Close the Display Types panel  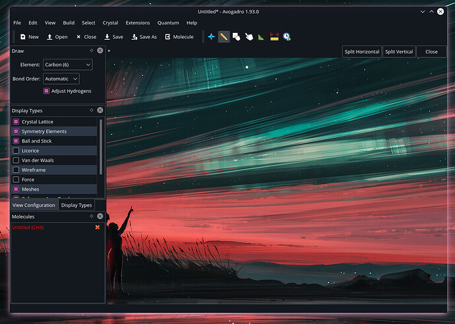point(100,110)
